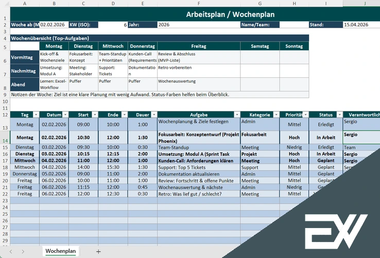Click the select-all corner of the grid
Image resolution: width=380 pixels, height=258 pixels.
5,3
